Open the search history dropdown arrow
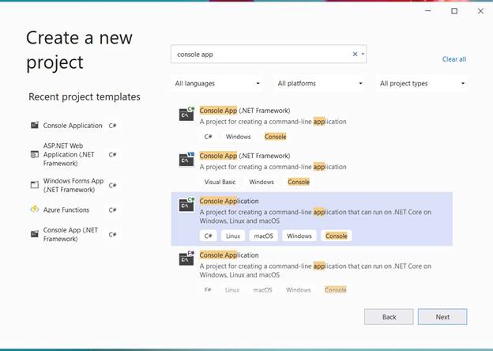 (x=363, y=54)
